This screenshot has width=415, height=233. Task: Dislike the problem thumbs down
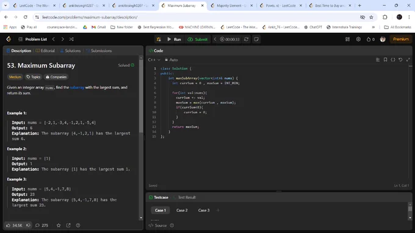click(28, 225)
